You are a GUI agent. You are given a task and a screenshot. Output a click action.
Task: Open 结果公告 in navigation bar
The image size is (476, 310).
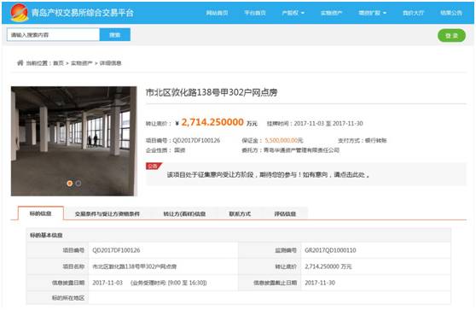[x=451, y=13]
